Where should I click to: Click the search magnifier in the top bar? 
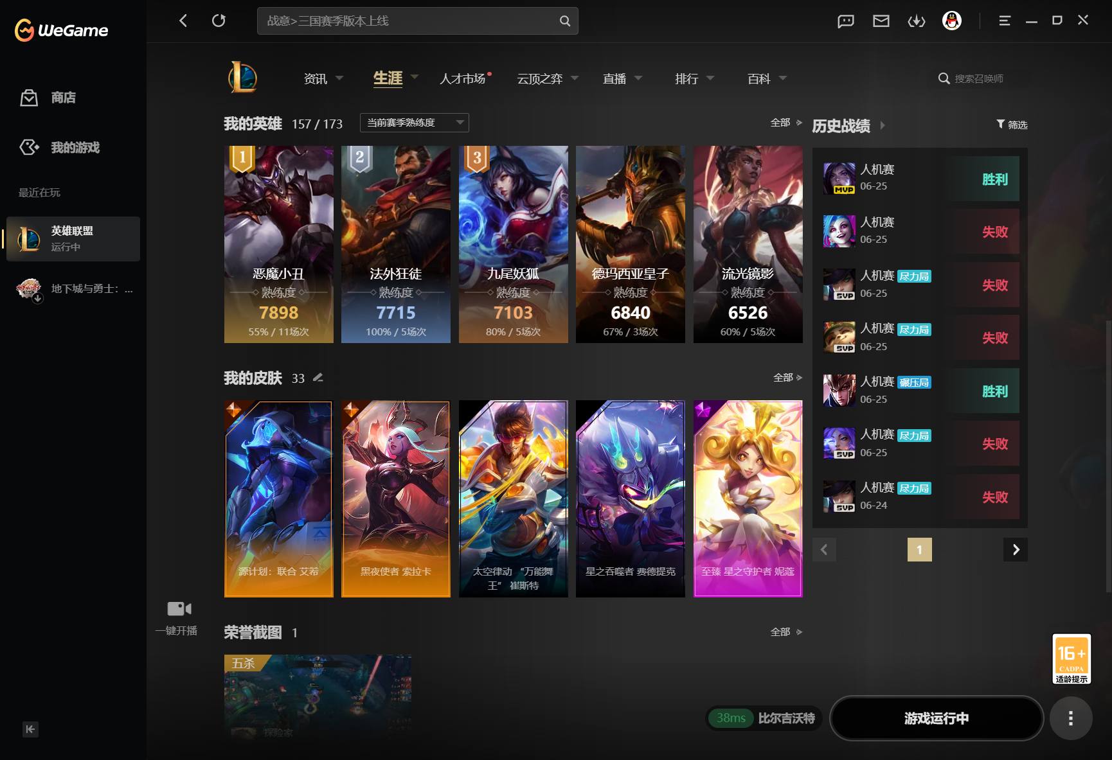564,21
